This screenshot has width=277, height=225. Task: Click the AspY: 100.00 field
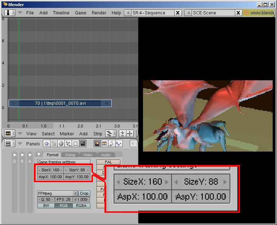click(77, 177)
